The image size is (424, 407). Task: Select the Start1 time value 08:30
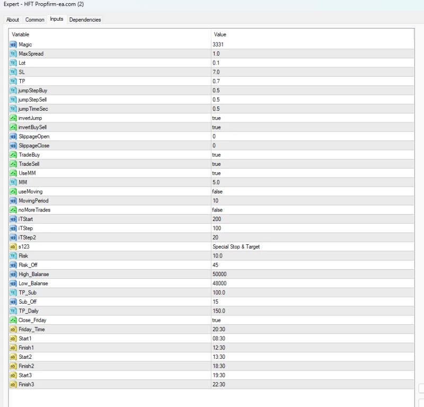[x=218, y=338]
